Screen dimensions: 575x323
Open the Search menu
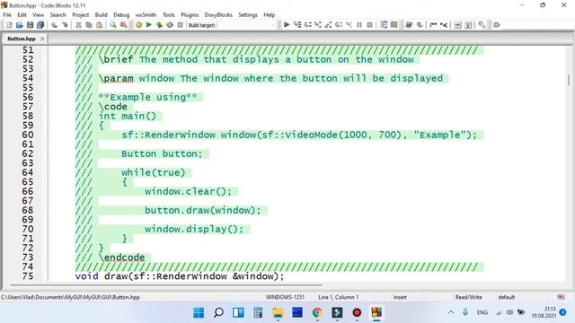click(x=57, y=14)
